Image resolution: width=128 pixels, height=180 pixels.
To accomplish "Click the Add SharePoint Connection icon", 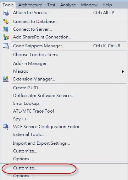I will (x=6, y=37).
